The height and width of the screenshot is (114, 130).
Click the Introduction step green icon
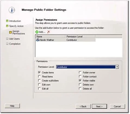tap(7, 21)
